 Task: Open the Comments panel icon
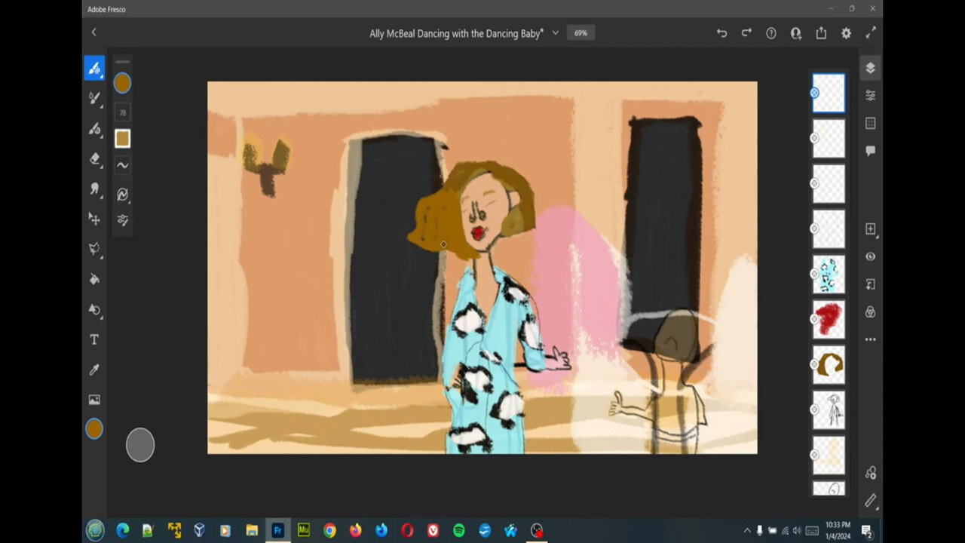[x=870, y=151]
